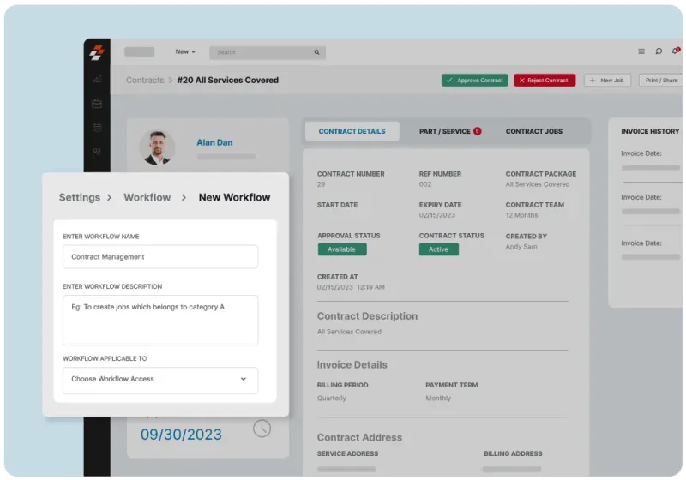Open the calendar icon in sidebar
686x480 pixels.
click(97, 128)
